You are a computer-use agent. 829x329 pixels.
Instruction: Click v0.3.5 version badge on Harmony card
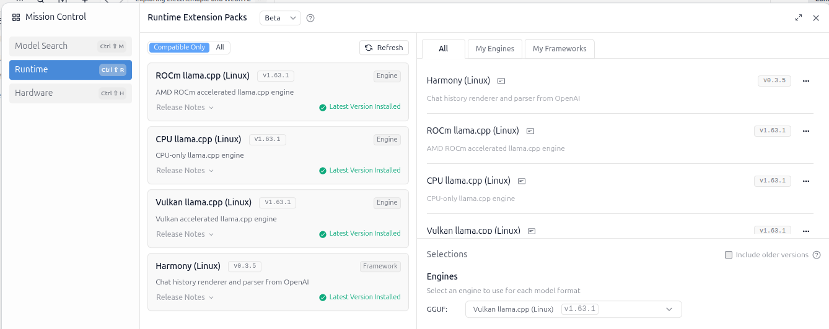pos(245,267)
